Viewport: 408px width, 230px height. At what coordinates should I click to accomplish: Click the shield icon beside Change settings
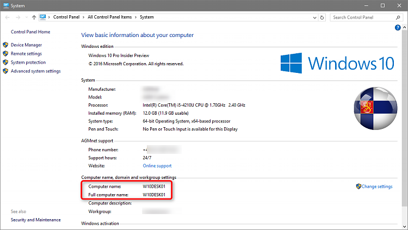click(x=358, y=187)
